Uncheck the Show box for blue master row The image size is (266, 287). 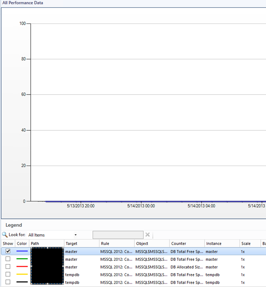coord(8,251)
